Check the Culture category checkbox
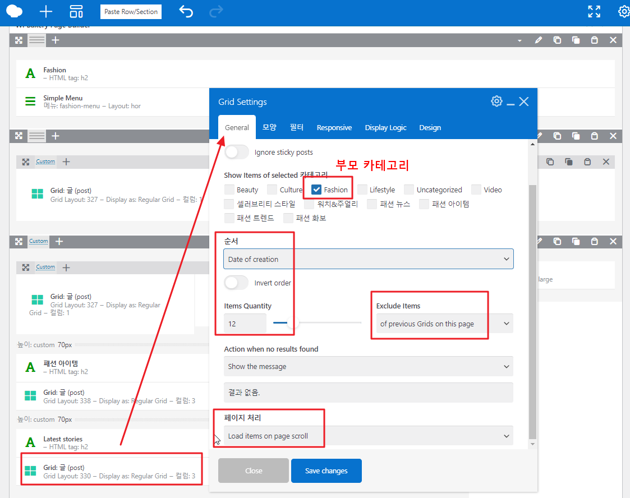630x498 pixels. click(273, 190)
